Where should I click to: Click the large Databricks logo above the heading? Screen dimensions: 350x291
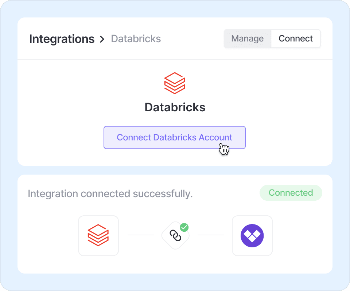point(175,83)
